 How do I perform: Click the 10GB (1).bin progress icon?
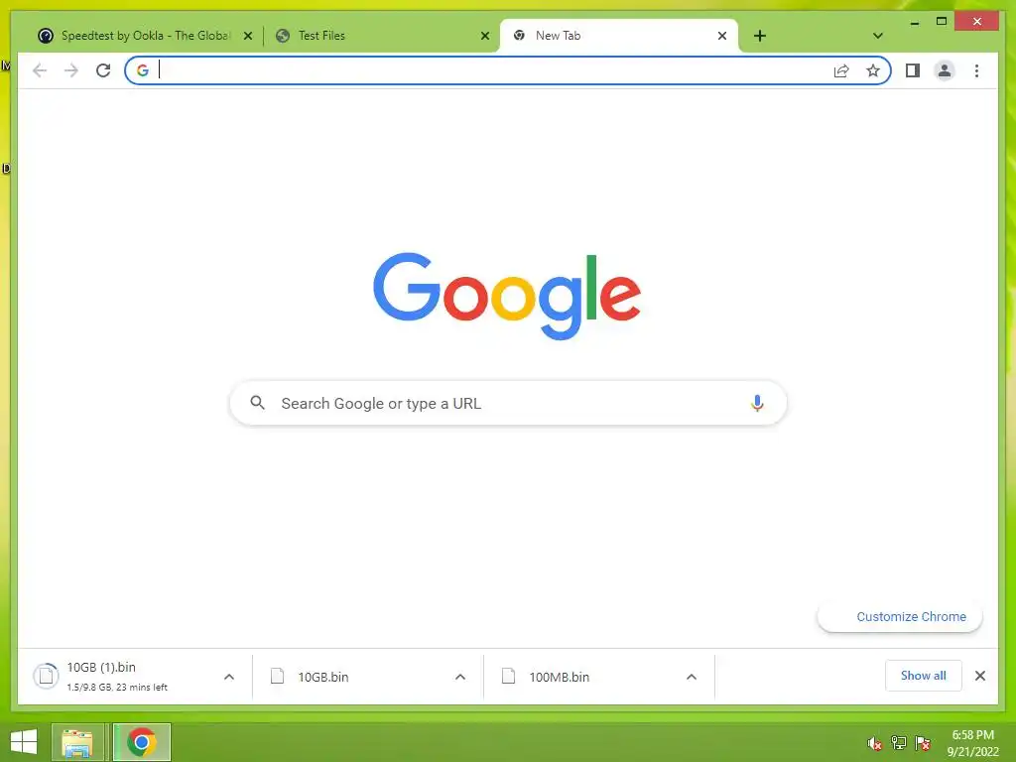pyautogui.click(x=46, y=676)
